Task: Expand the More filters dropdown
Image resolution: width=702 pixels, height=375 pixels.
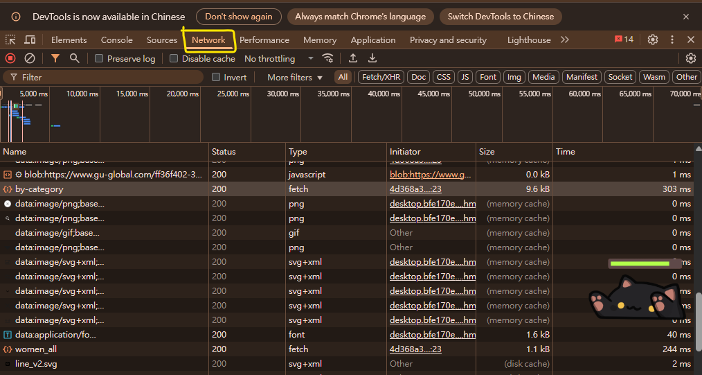Action: [295, 78]
